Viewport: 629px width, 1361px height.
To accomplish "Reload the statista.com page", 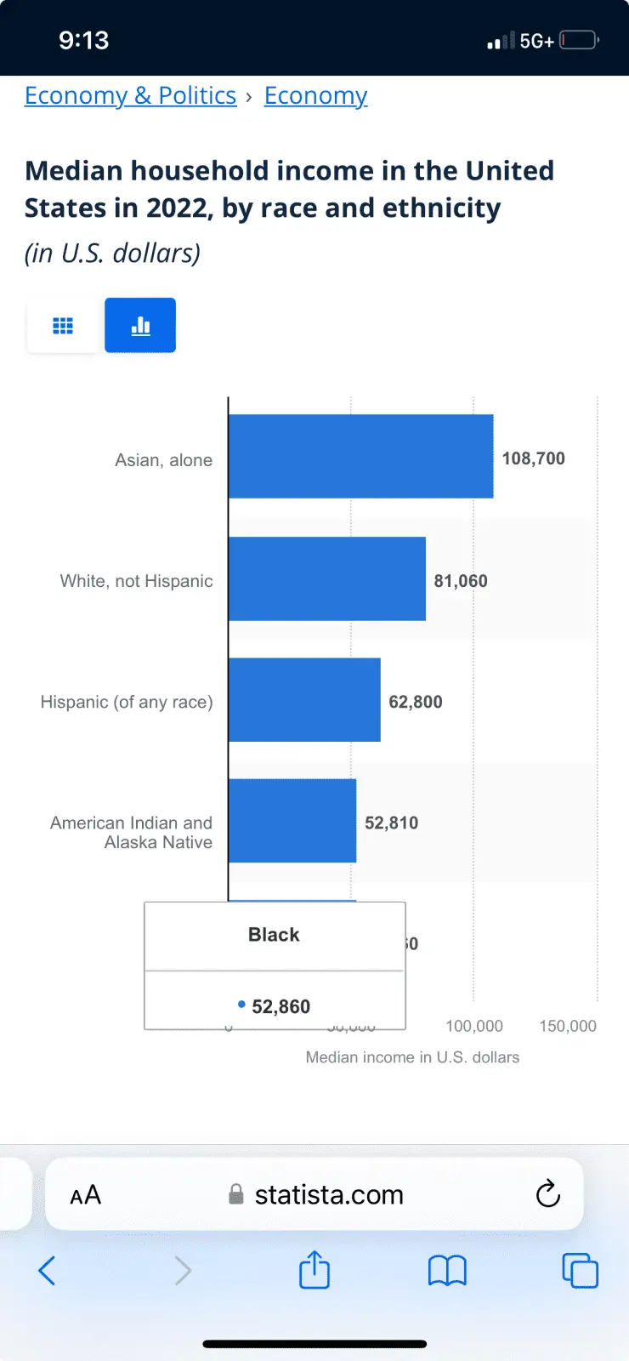I will click(x=548, y=1194).
